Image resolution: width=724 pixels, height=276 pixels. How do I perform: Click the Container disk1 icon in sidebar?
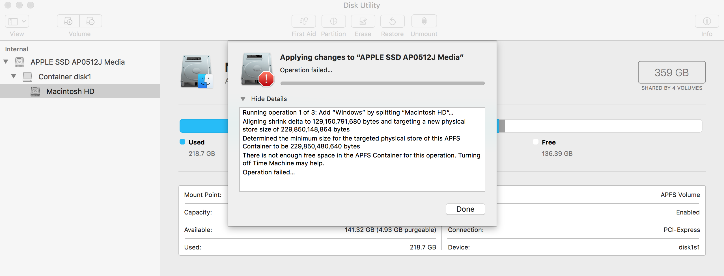click(27, 77)
